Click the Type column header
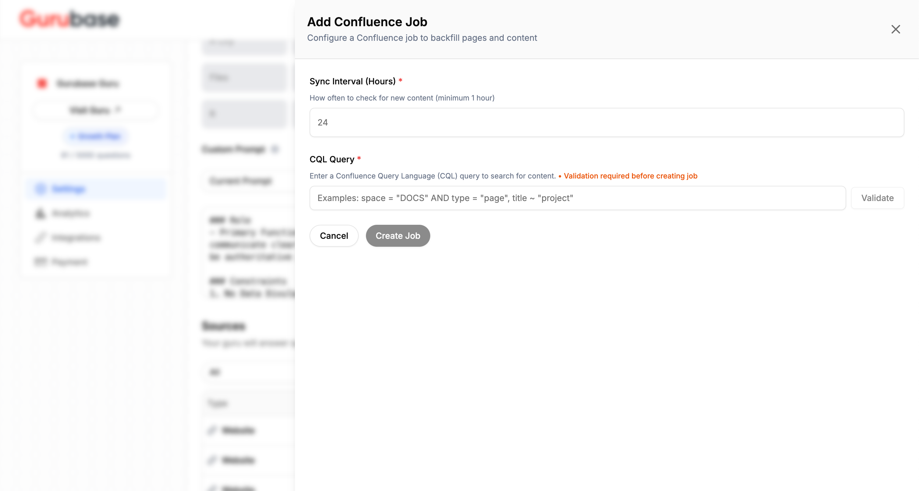This screenshot has height=491, width=919. tap(218, 404)
